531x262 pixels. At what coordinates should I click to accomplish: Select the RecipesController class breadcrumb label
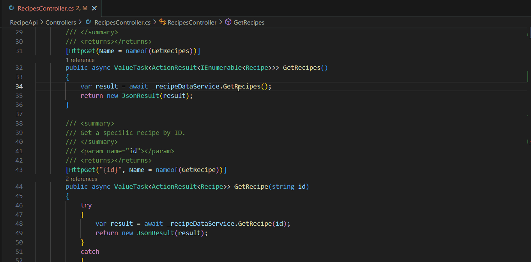click(192, 22)
